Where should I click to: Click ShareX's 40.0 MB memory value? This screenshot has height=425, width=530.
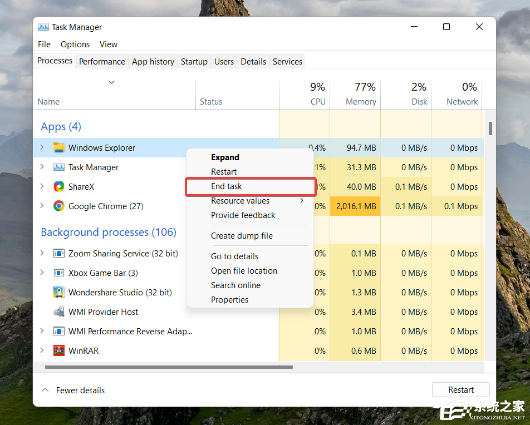pos(361,187)
